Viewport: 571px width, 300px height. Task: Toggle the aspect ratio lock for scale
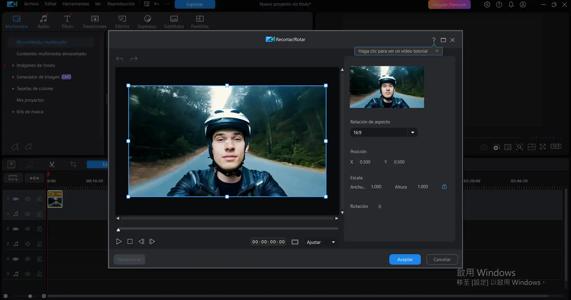pos(444,187)
